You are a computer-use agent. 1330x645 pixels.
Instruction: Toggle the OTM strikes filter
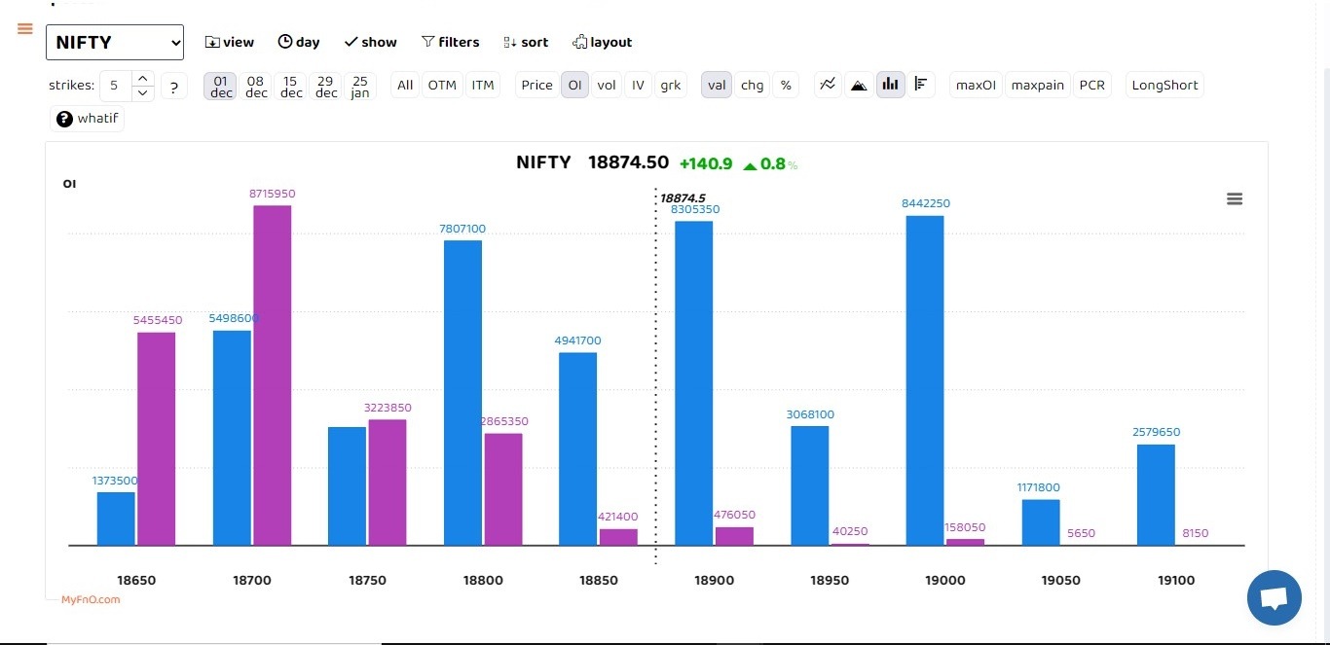coord(442,85)
